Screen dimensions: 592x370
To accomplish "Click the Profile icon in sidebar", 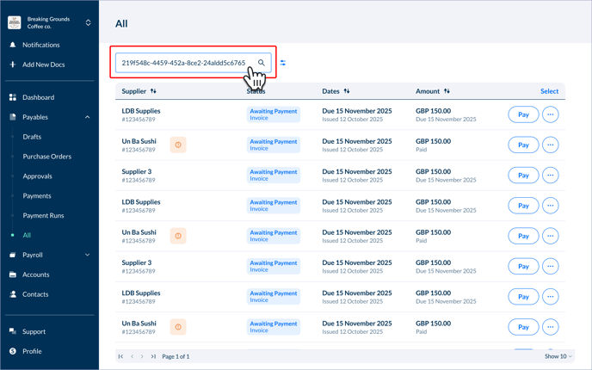I will pos(12,351).
